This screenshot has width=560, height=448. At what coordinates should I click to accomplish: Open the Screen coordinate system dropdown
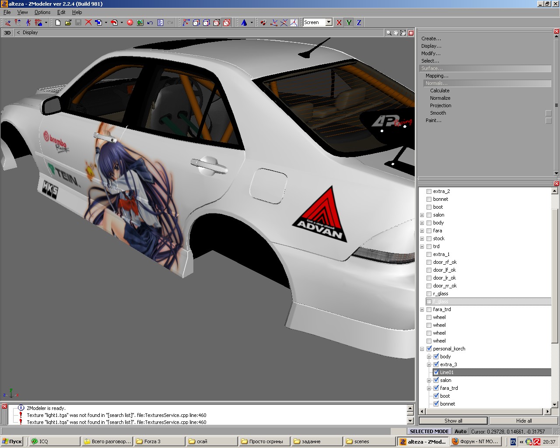tap(329, 22)
